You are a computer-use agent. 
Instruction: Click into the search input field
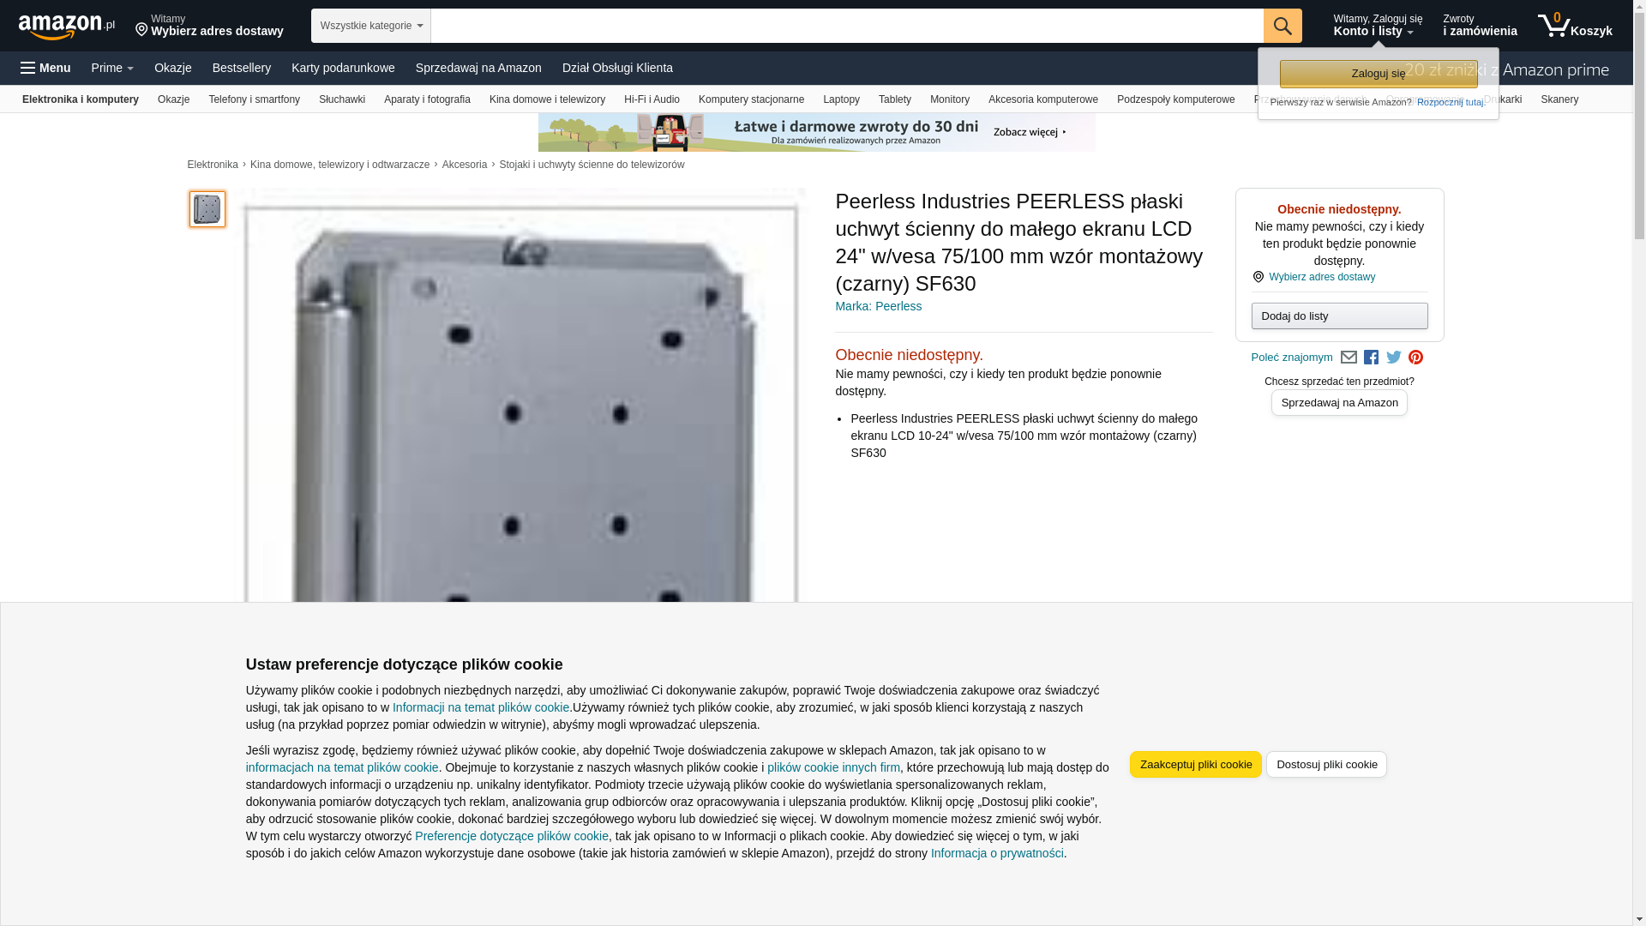[847, 26]
